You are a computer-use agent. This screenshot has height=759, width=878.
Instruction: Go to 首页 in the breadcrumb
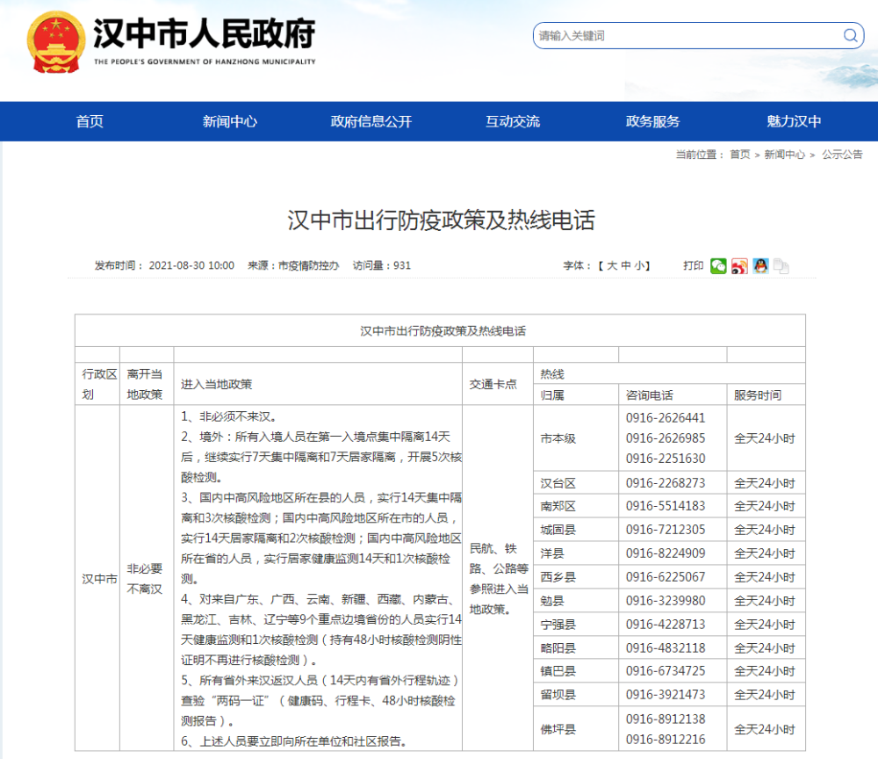click(739, 155)
